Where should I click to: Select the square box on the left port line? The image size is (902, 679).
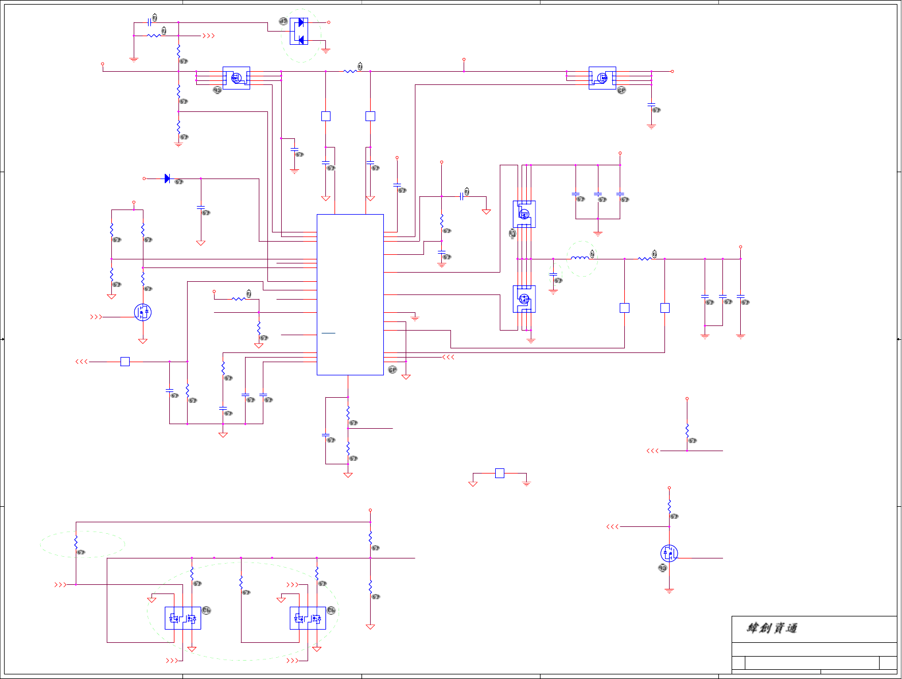[125, 362]
